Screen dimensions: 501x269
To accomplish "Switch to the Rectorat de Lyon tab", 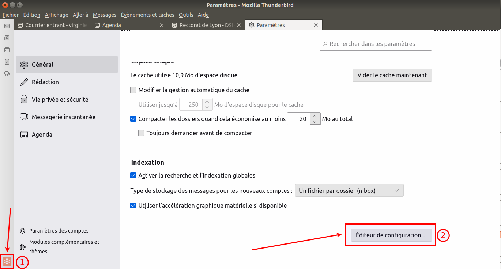I will pyautogui.click(x=202, y=25).
